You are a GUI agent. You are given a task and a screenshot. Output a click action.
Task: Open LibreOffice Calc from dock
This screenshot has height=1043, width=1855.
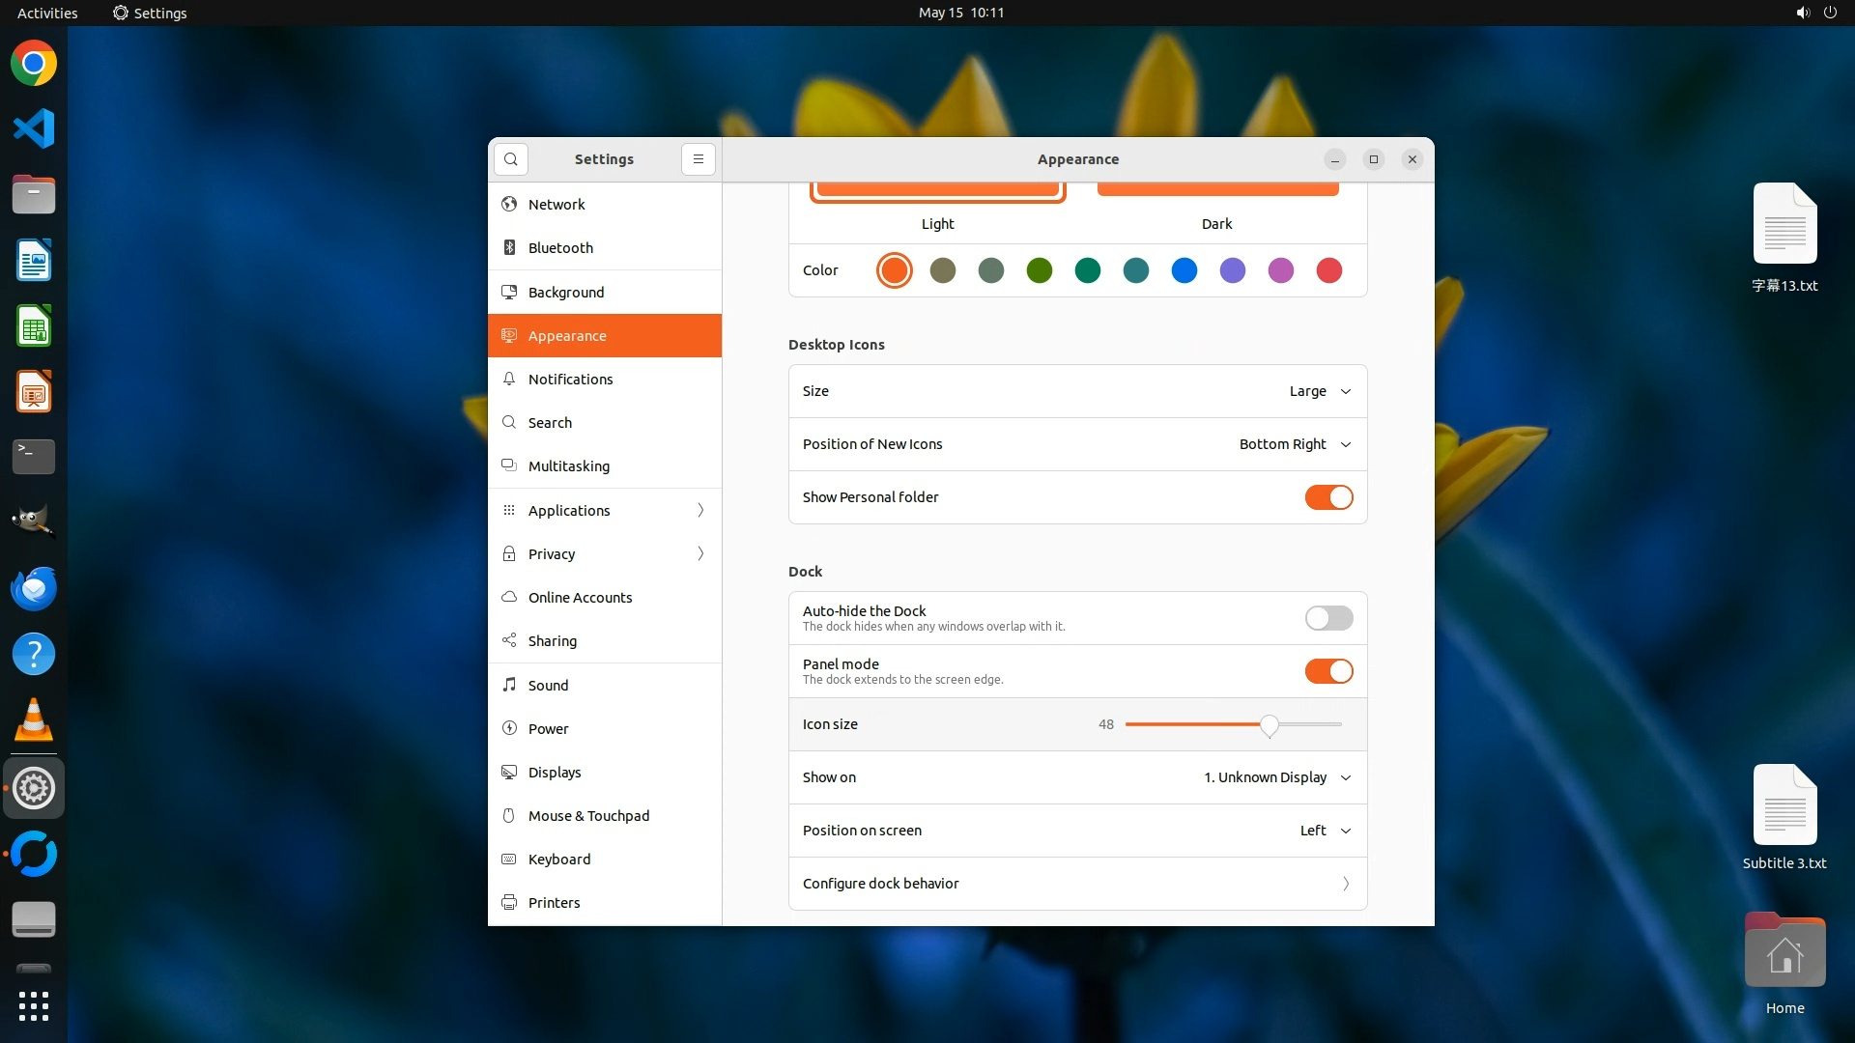point(34,326)
